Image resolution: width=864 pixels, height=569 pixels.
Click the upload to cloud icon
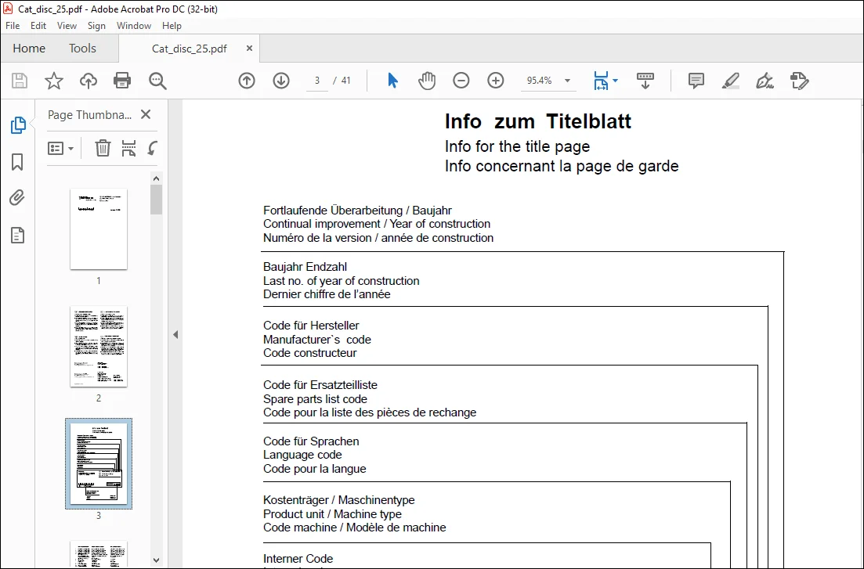point(89,81)
